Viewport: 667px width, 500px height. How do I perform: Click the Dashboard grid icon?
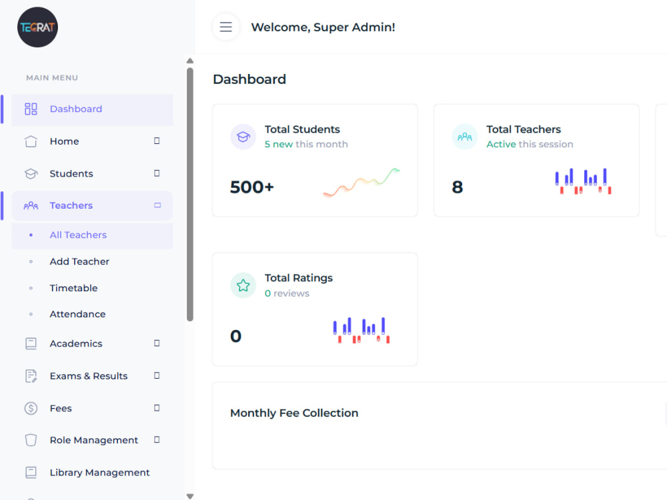point(31,109)
